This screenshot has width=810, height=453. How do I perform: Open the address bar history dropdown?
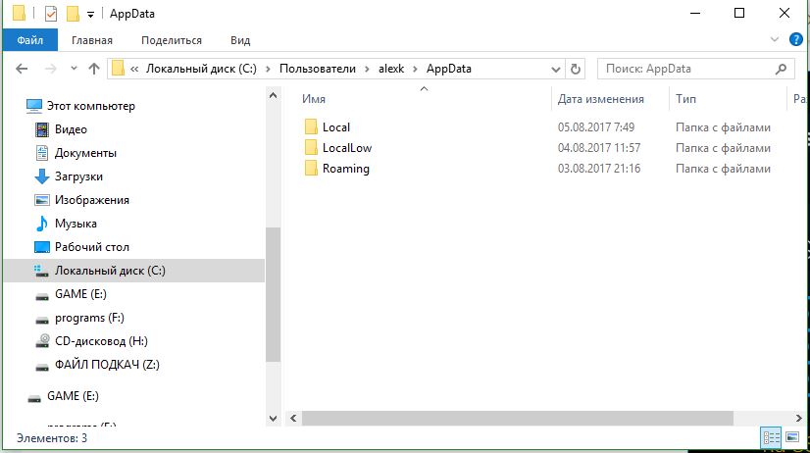pos(556,69)
